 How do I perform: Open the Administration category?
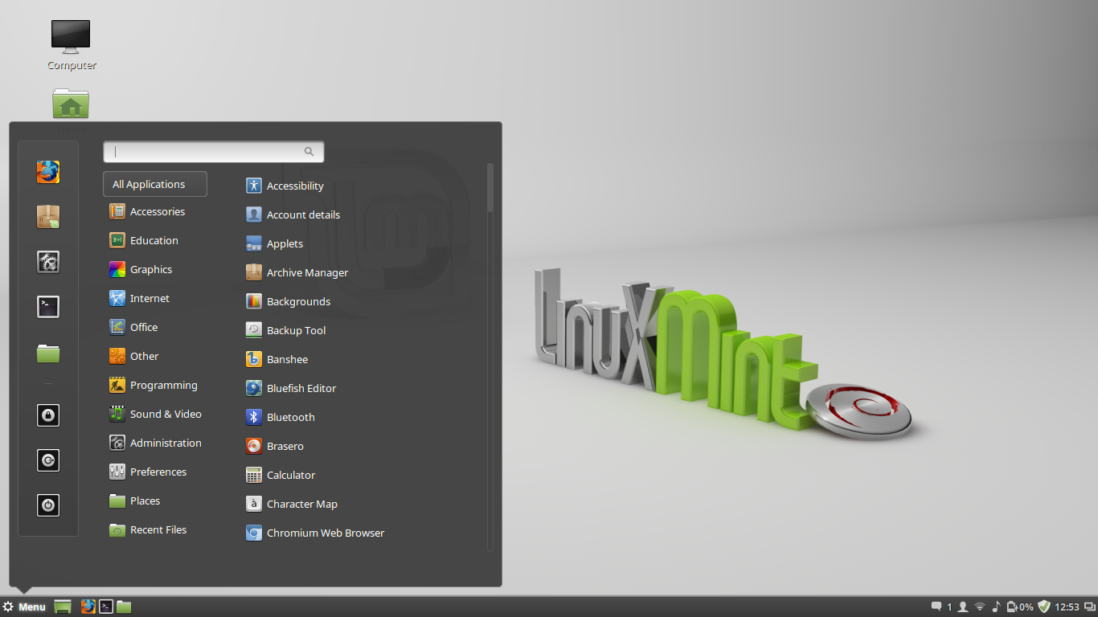pyautogui.click(x=165, y=443)
